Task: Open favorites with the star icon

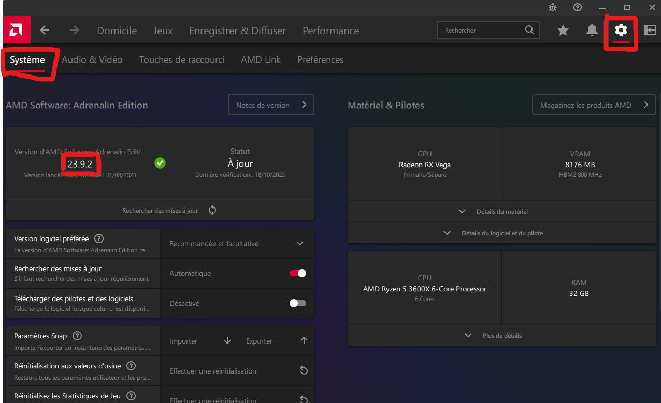Action: 563,31
